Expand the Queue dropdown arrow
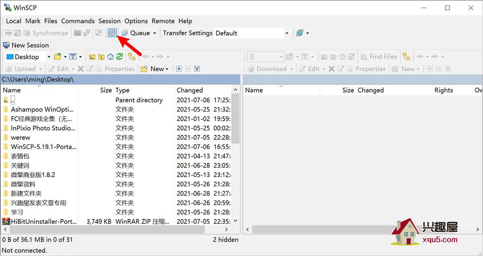This screenshot has height=256, width=483. (x=155, y=33)
